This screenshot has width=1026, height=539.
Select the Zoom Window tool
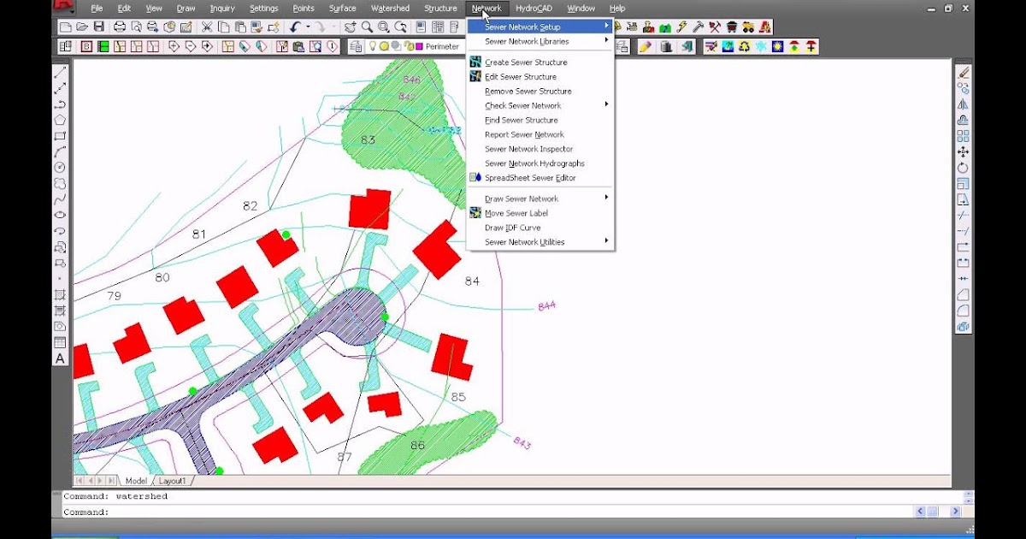pos(382,27)
